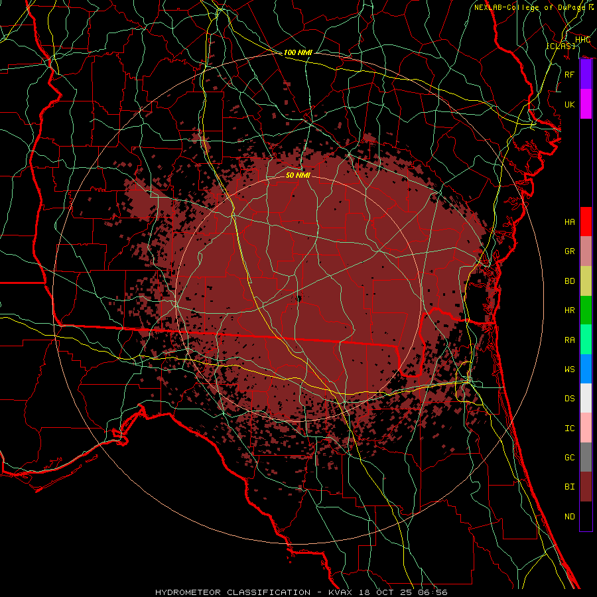Viewport: 597px width, 597px height.
Task: Click the RF legend label
Action: (569, 75)
